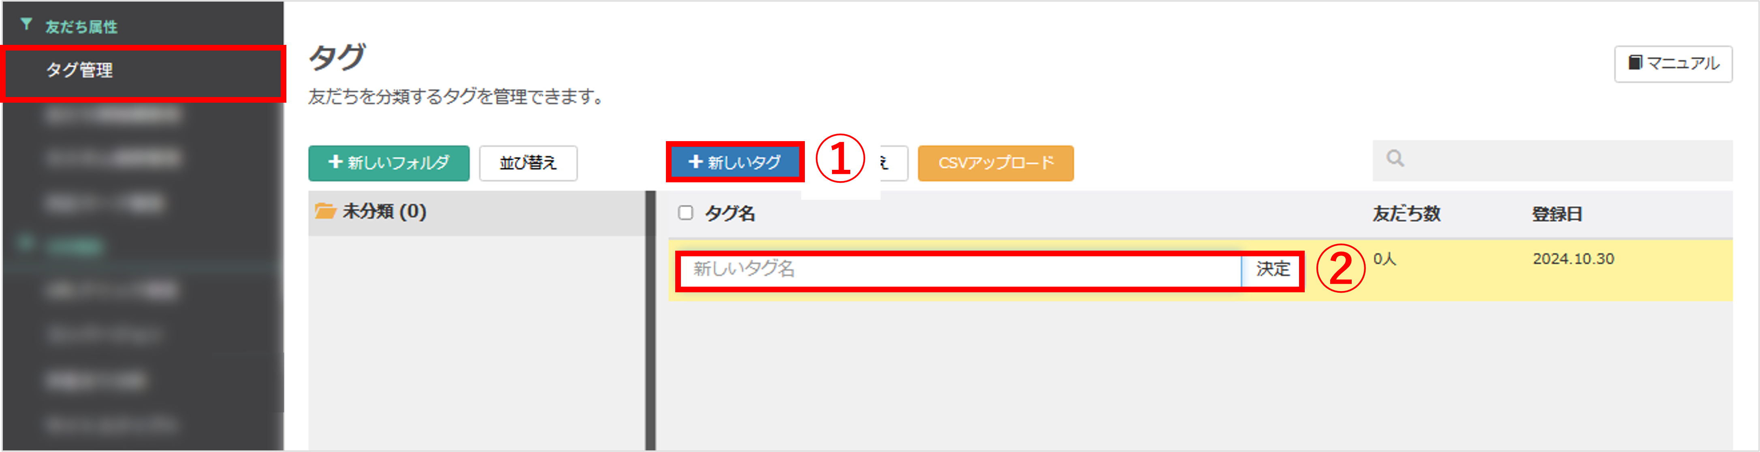Screen dimensions: 1760x452
Task: Click the 0人 friend count in the new row
Action: point(1385,259)
